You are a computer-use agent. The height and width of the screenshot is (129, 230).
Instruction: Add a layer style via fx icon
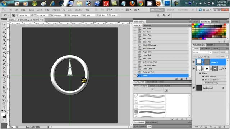pos(201,126)
